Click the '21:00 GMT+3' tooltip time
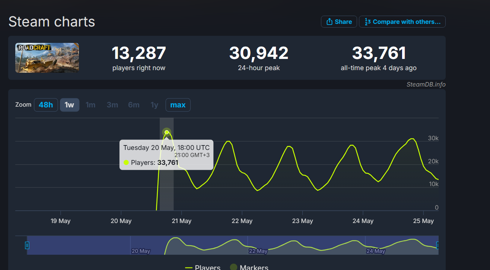Image resolution: width=490 pixels, height=270 pixels. point(192,155)
